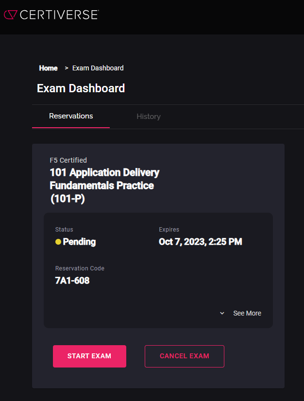The image size is (304, 401).
Task: Click the Reservation Code label
Action: (80, 268)
